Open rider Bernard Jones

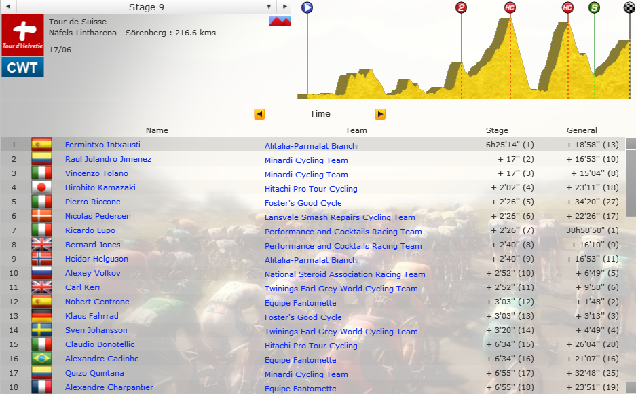pyautogui.click(x=93, y=245)
